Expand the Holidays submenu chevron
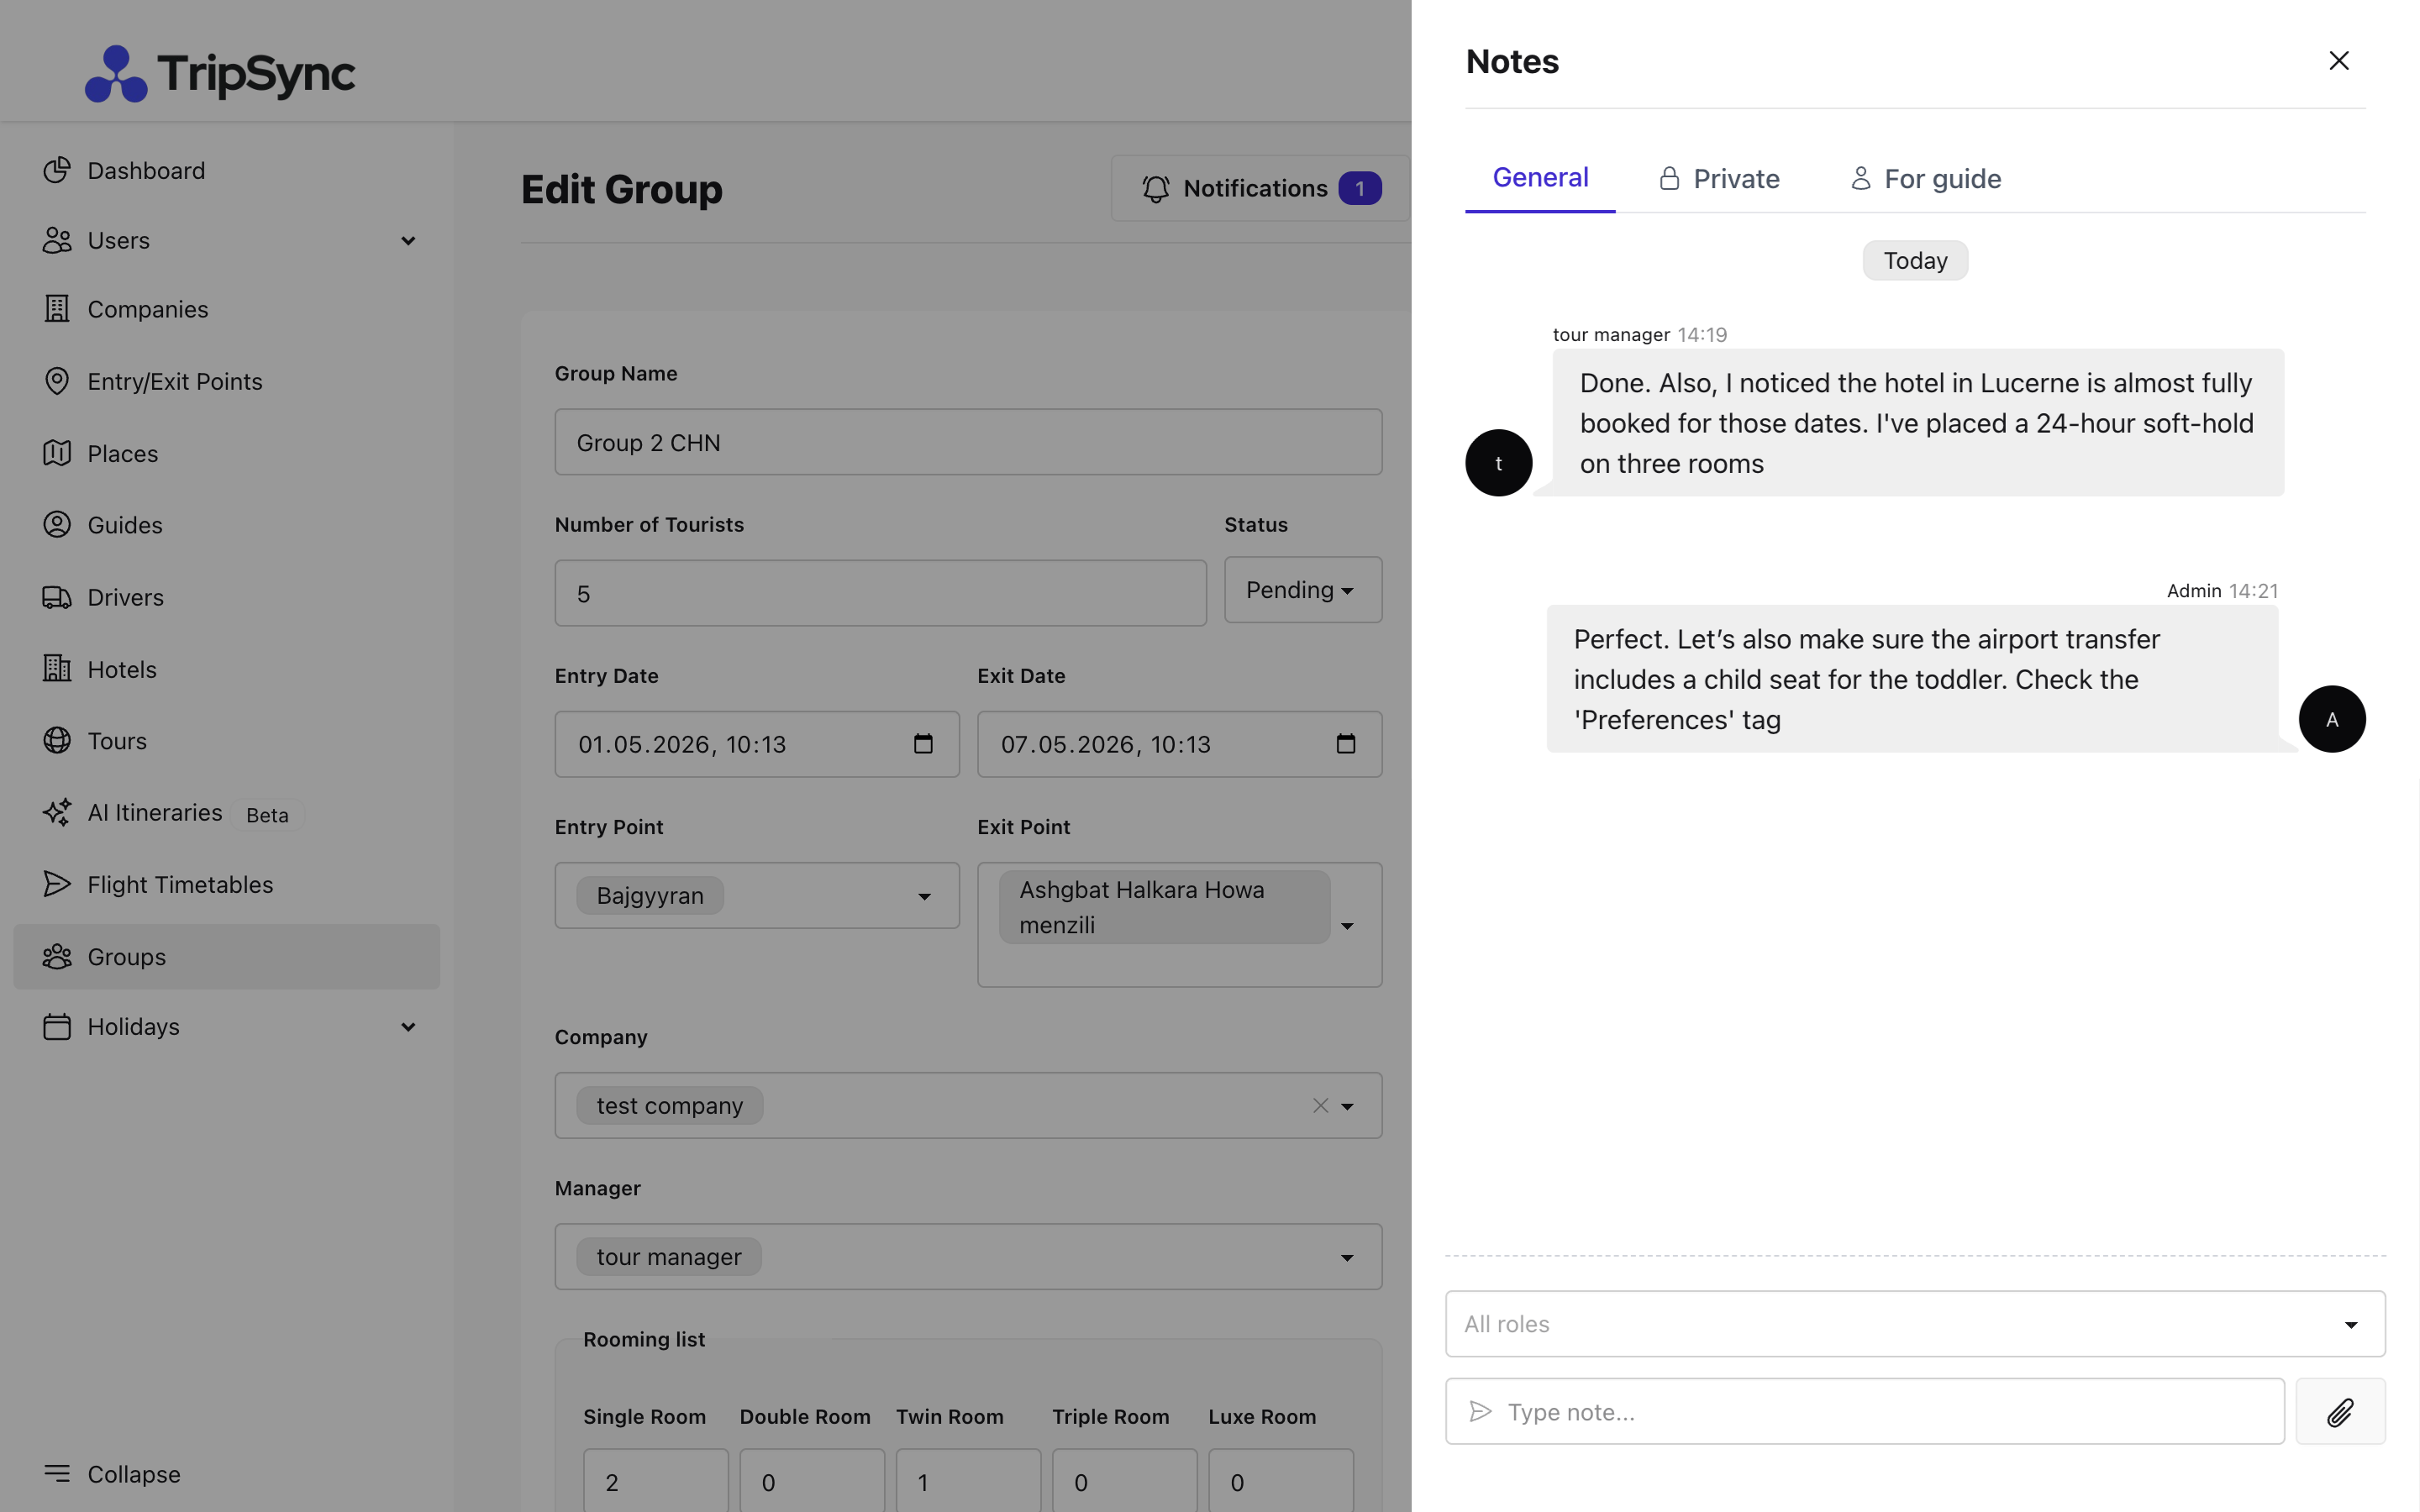The width and height of the screenshot is (2420, 1512). 408,1027
